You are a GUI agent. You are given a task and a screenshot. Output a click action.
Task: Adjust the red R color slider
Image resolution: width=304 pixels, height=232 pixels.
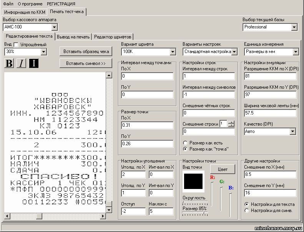[x=212, y=194]
